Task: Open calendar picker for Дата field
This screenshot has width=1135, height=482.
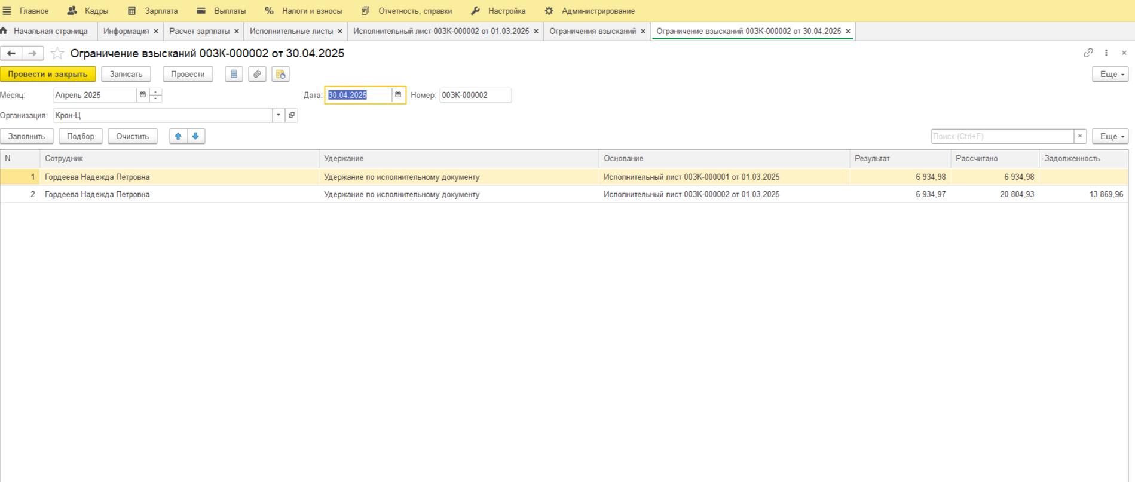Action: pyautogui.click(x=398, y=95)
